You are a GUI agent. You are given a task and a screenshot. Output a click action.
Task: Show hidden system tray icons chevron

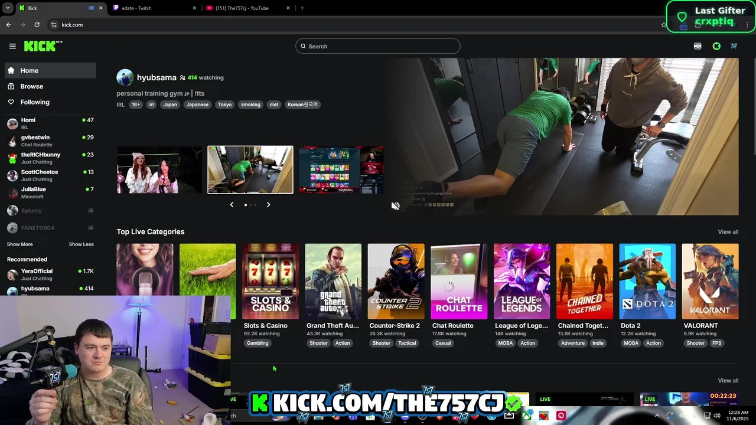pyautogui.click(x=657, y=416)
